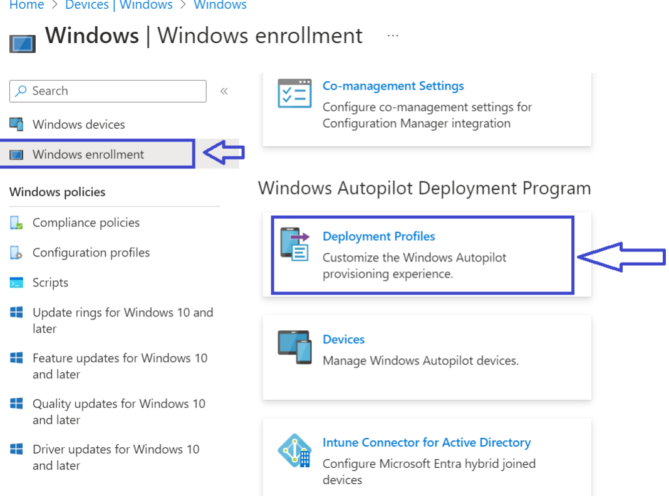The width and height of the screenshot is (669, 496).
Task: Collapse the sidebar with the double-chevron
Action: tap(224, 91)
